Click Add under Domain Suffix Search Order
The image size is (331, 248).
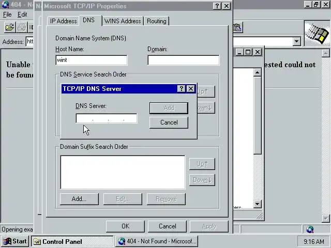point(79,199)
